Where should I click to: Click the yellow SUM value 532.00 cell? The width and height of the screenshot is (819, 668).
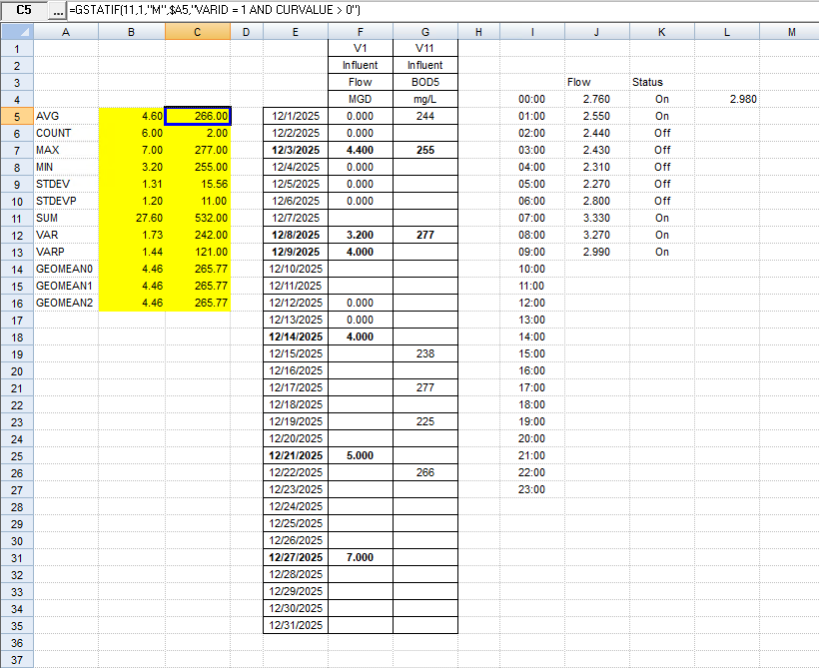click(x=198, y=218)
